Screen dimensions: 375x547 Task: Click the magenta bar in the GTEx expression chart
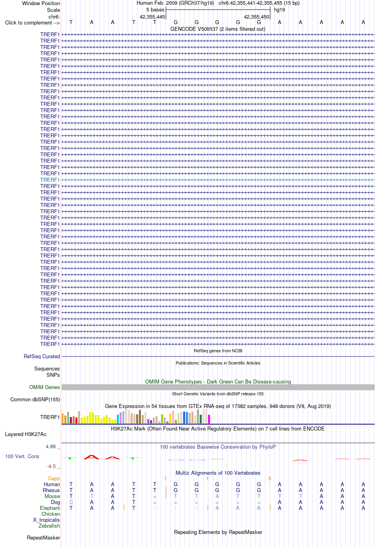[x=209, y=419]
